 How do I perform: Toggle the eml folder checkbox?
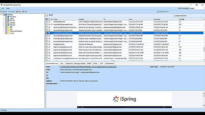pos(6,27)
